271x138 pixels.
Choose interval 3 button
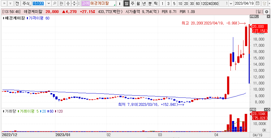pos(168,3)
